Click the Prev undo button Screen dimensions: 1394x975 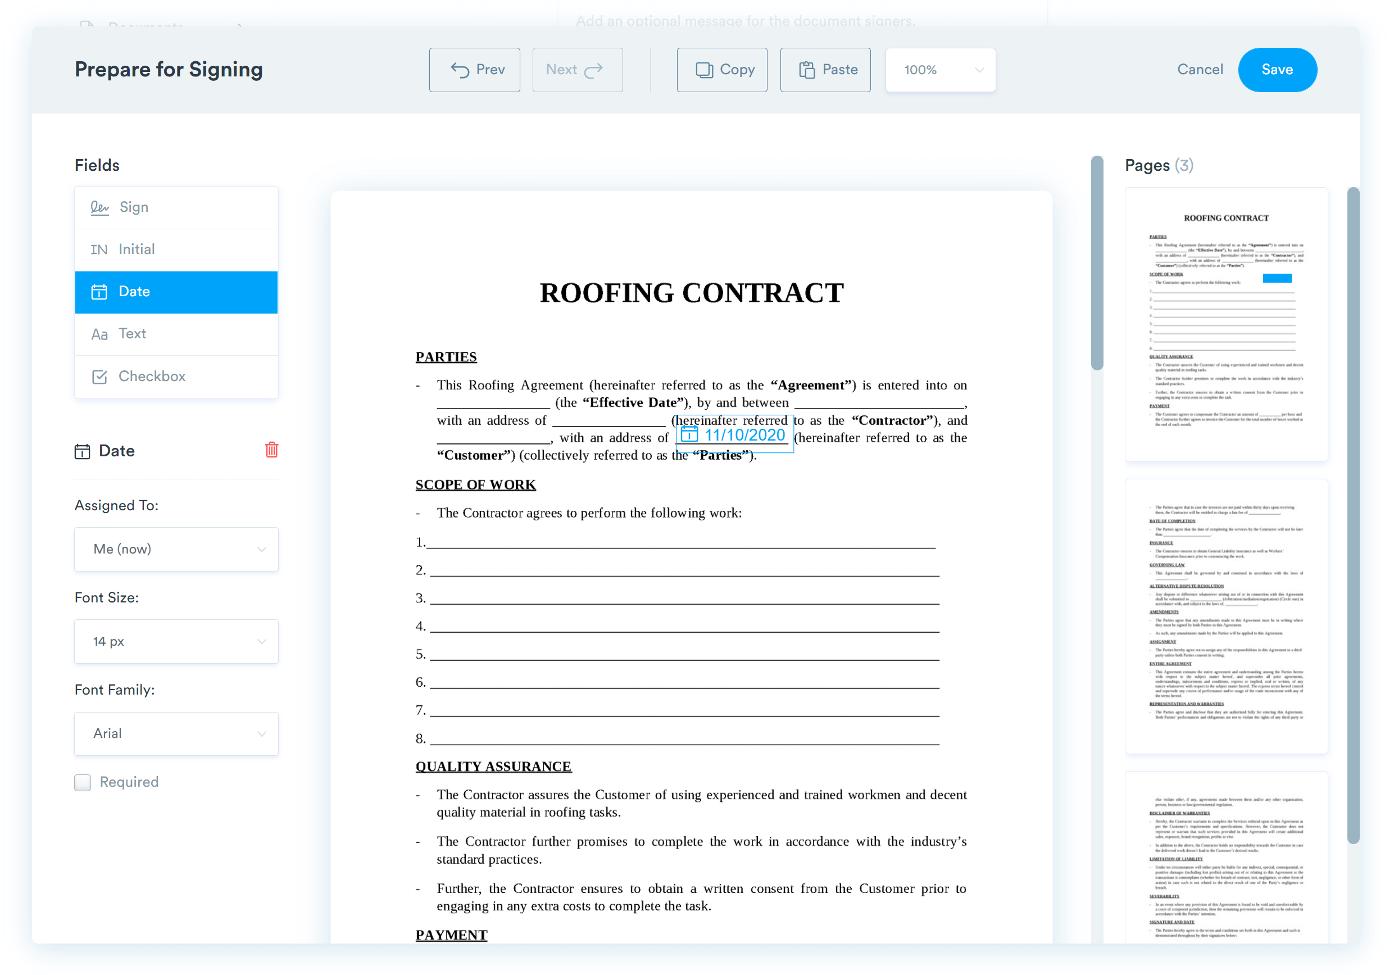(475, 70)
